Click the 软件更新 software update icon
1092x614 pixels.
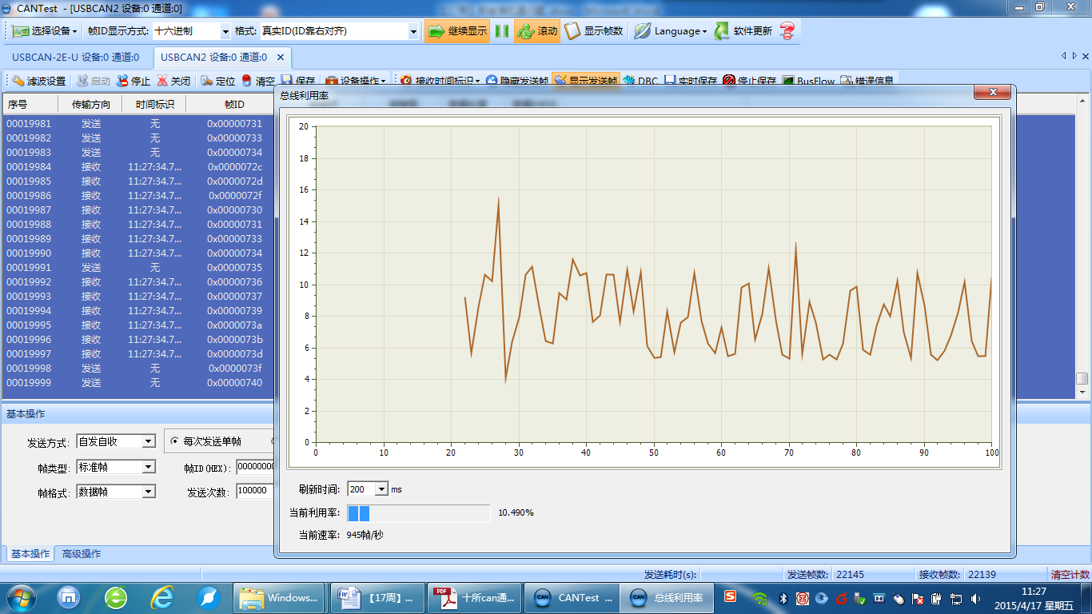point(723,31)
